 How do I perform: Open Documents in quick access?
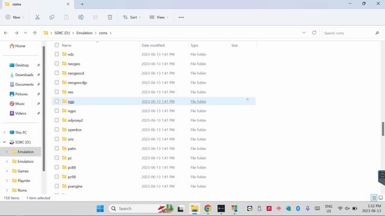click(x=22, y=84)
